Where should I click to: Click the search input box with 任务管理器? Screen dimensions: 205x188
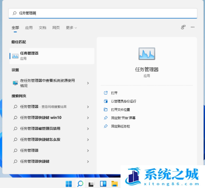point(103,13)
